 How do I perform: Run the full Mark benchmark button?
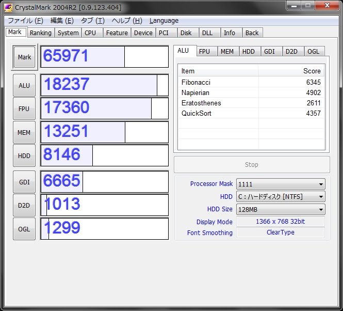(25, 57)
